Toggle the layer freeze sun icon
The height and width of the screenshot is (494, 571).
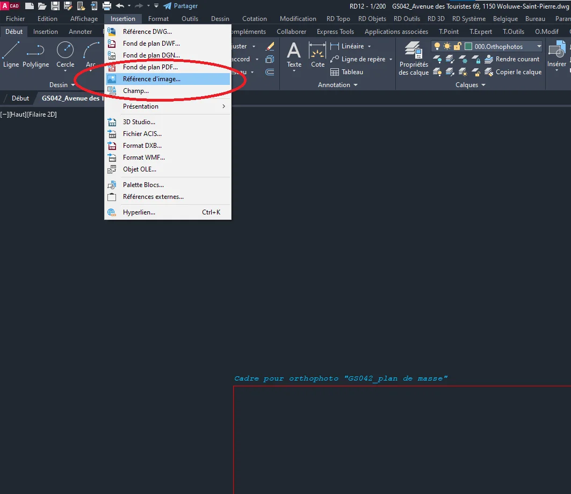(447, 47)
